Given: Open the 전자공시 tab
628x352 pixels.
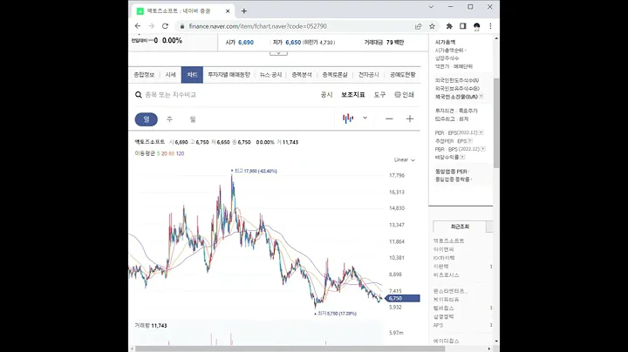Looking at the screenshot, I should click(x=368, y=75).
